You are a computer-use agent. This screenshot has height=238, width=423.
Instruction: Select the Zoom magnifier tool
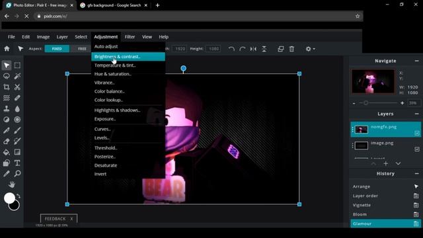coord(17,173)
